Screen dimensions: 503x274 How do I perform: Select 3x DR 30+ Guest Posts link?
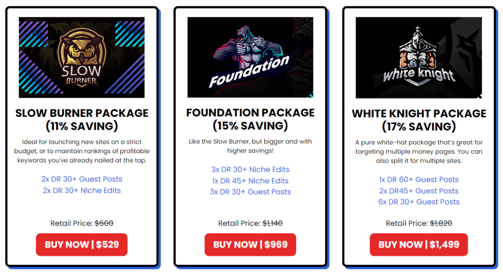250,192
